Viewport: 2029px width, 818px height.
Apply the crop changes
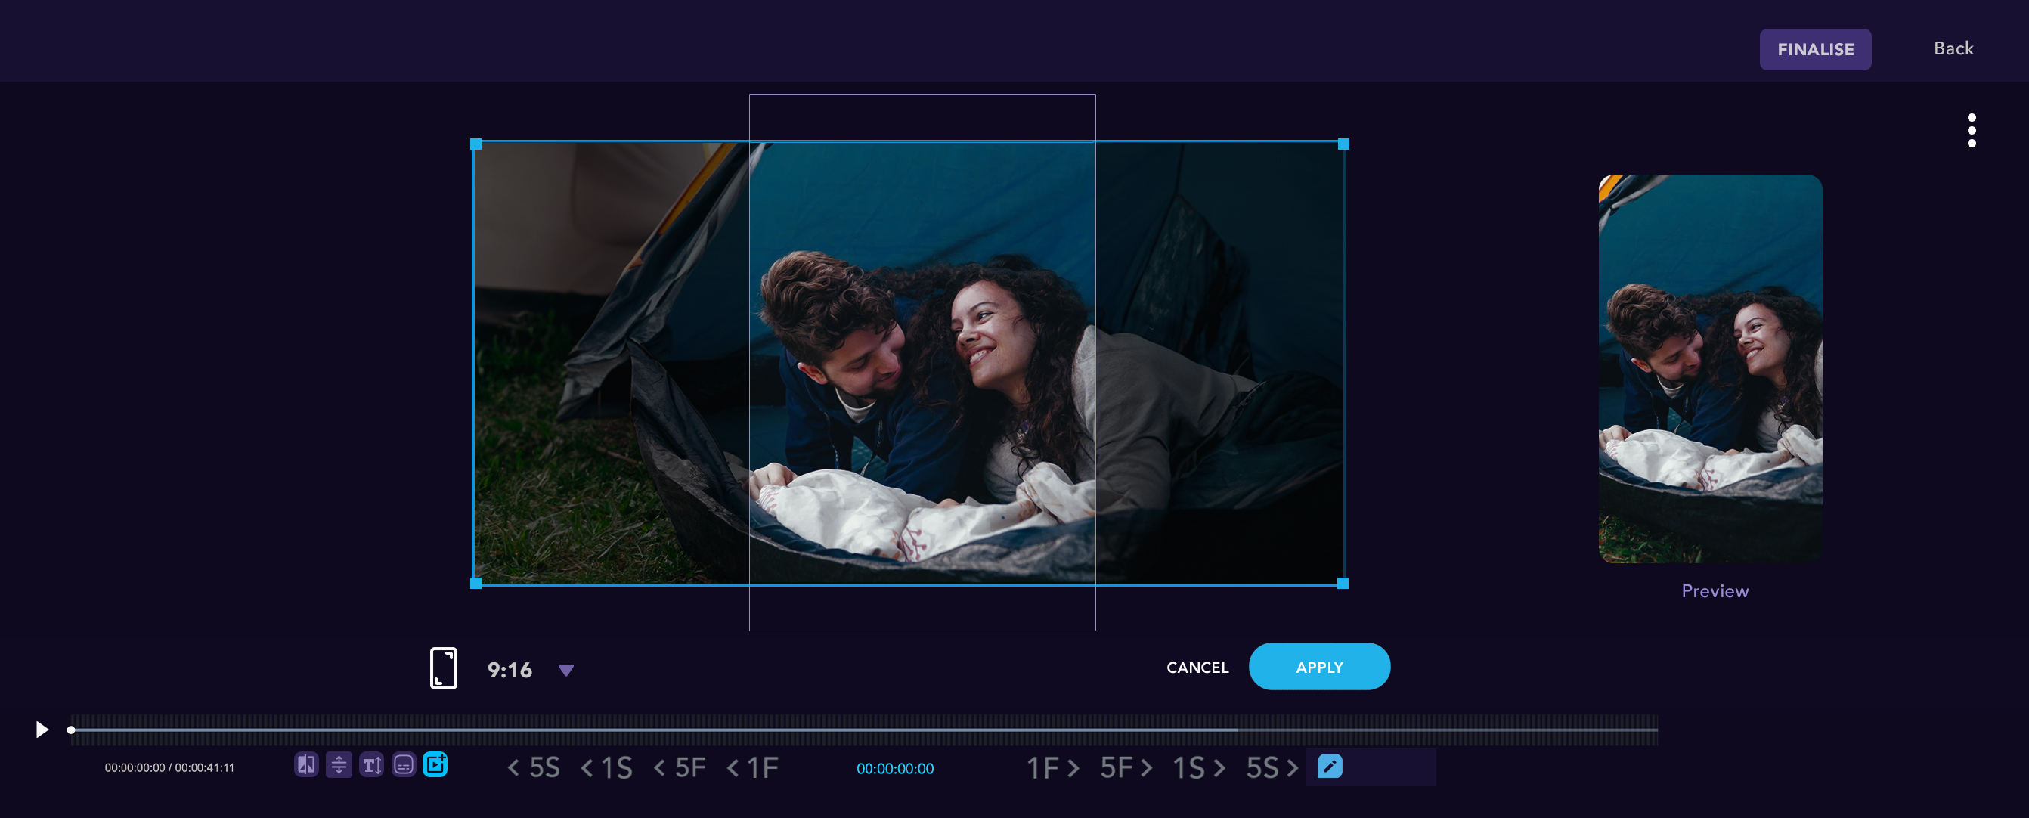(1319, 667)
